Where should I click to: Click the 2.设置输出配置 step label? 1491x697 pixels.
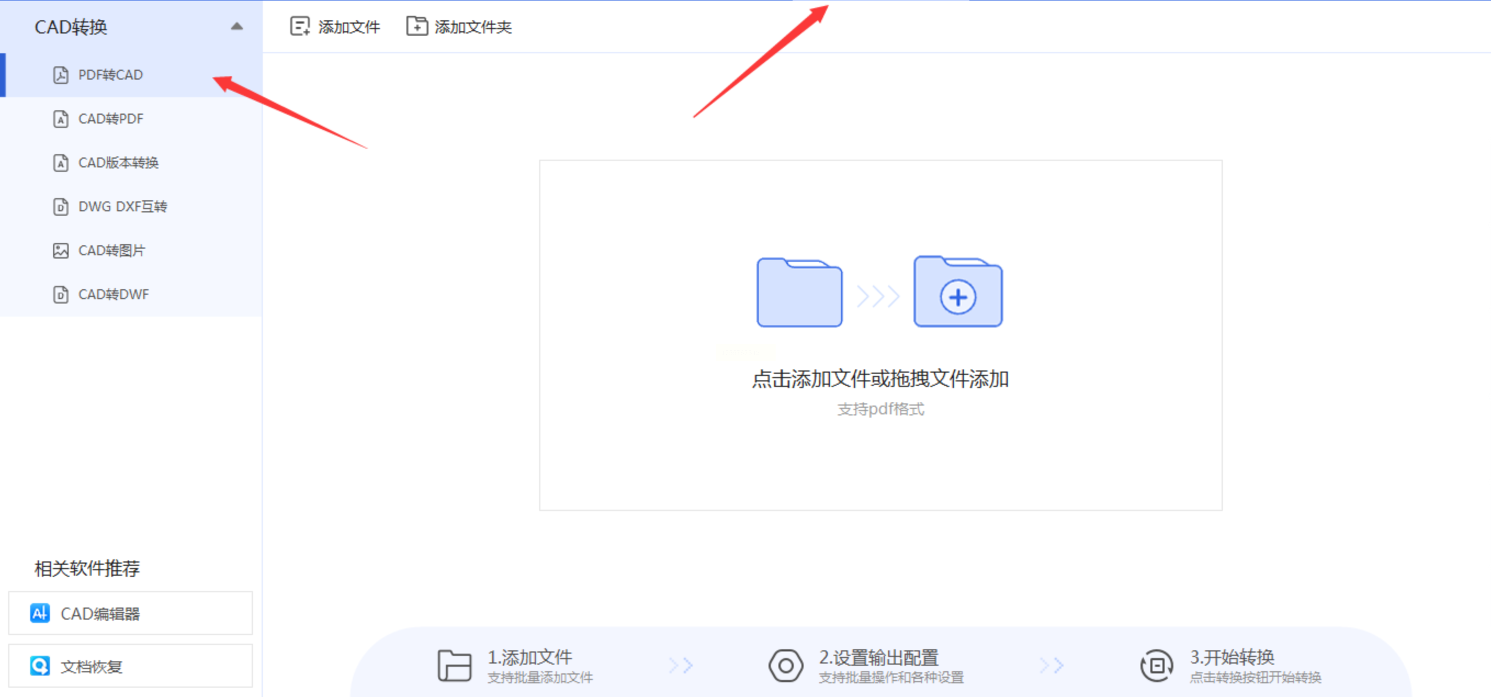click(x=879, y=657)
